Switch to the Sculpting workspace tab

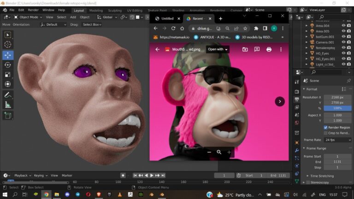point(115,10)
